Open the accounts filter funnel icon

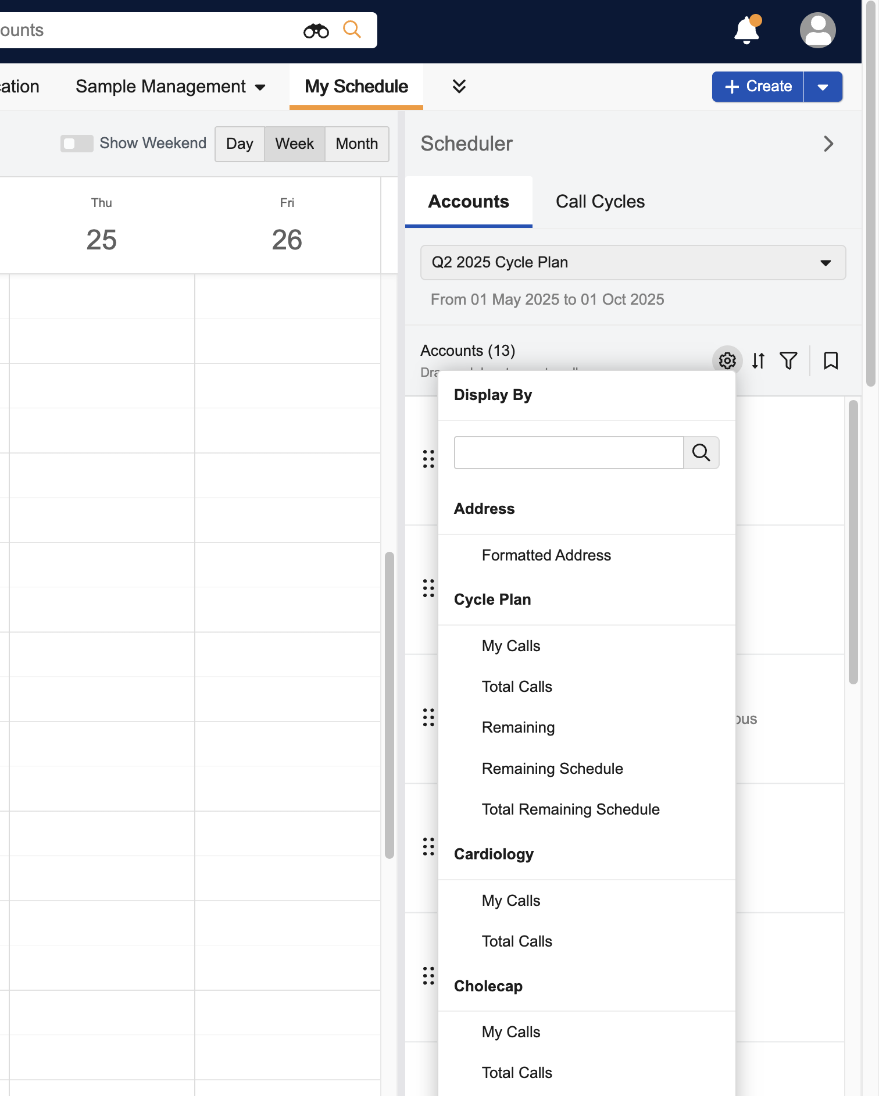(788, 361)
